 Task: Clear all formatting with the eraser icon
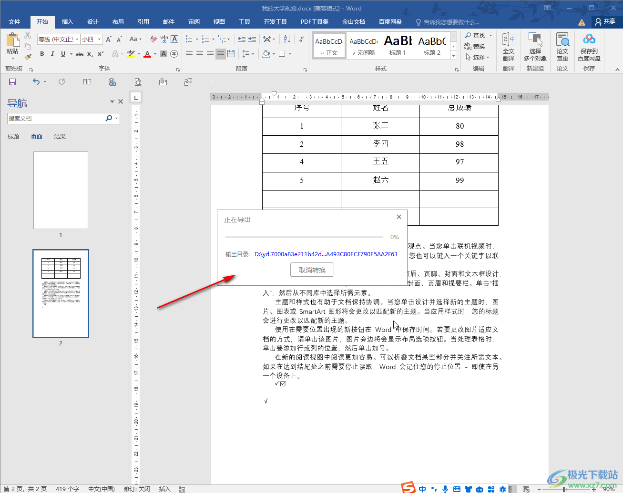[x=153, y=40]
